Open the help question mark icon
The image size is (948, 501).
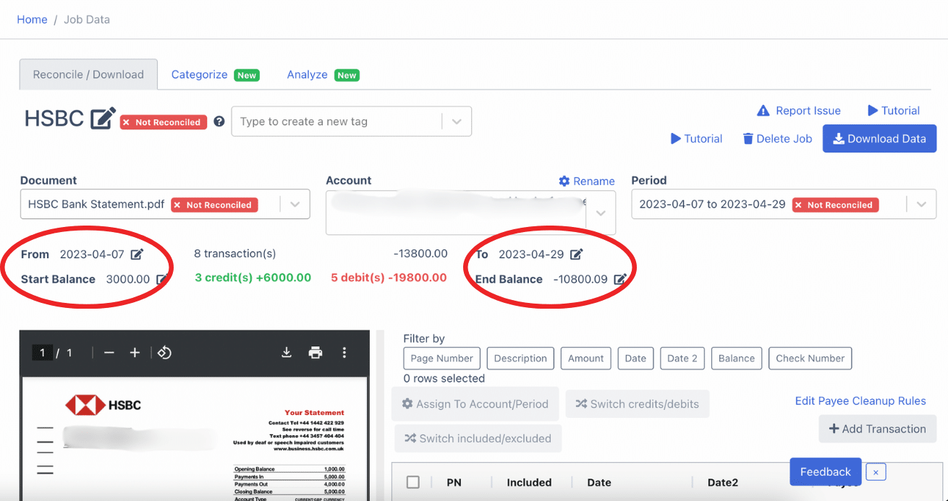coord(219,121)
